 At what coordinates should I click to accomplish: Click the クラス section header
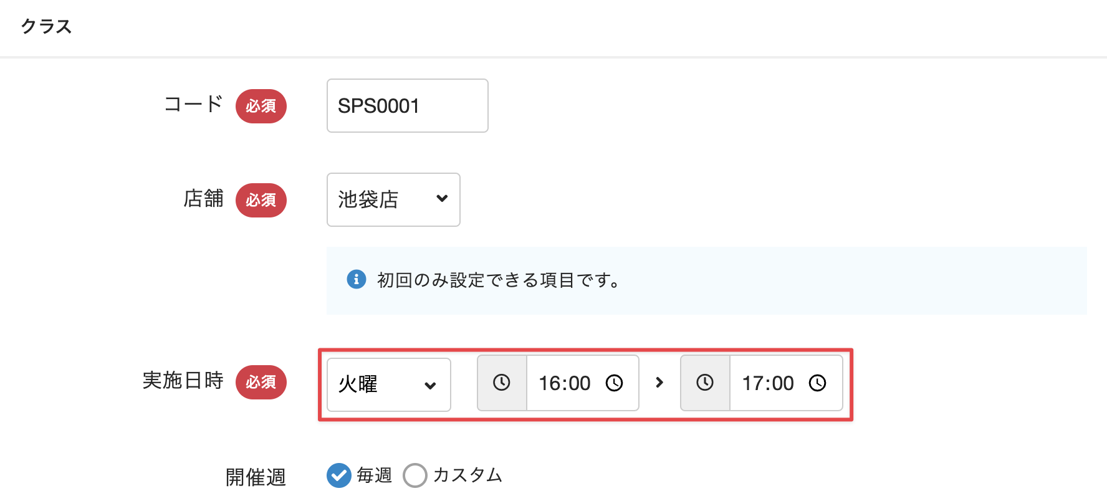tap(47, 26)
